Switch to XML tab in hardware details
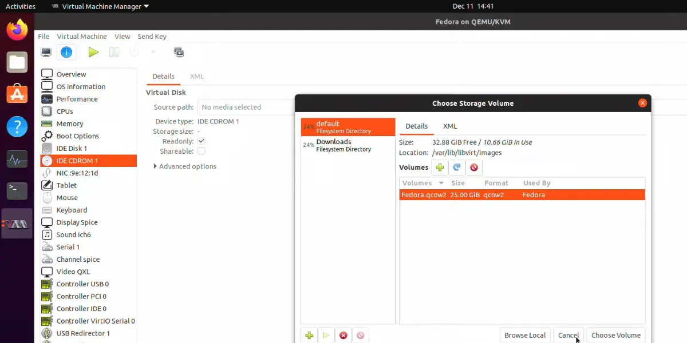 197,77
